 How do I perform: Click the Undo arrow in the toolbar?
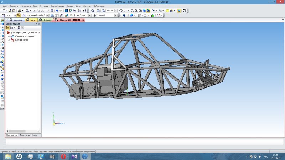[x=57, y=11]
